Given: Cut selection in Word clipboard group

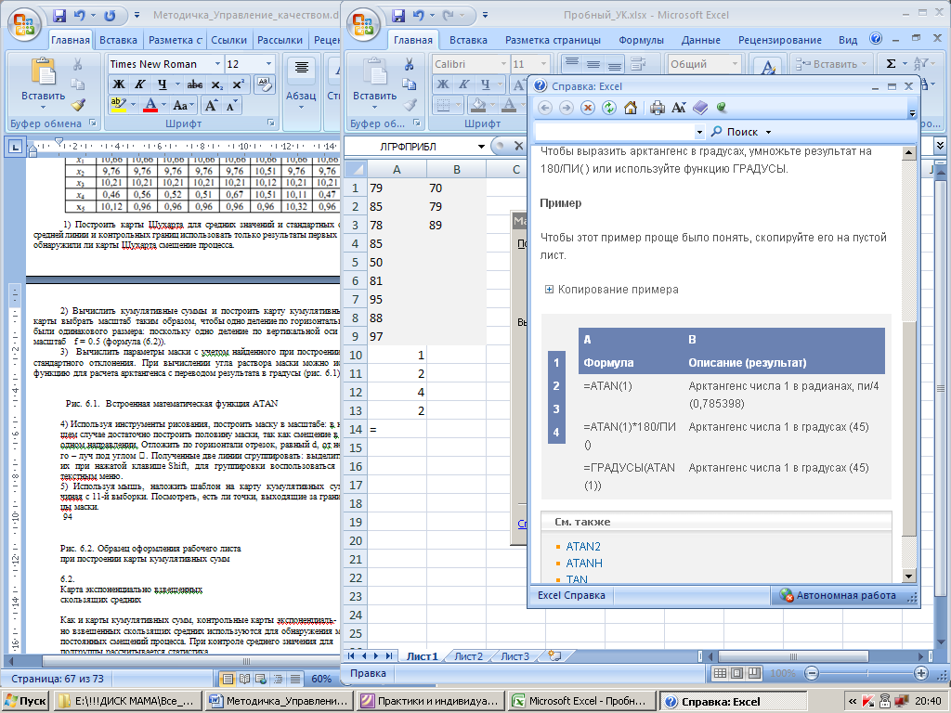Looking at the screenshot, I should pos(78,64).
